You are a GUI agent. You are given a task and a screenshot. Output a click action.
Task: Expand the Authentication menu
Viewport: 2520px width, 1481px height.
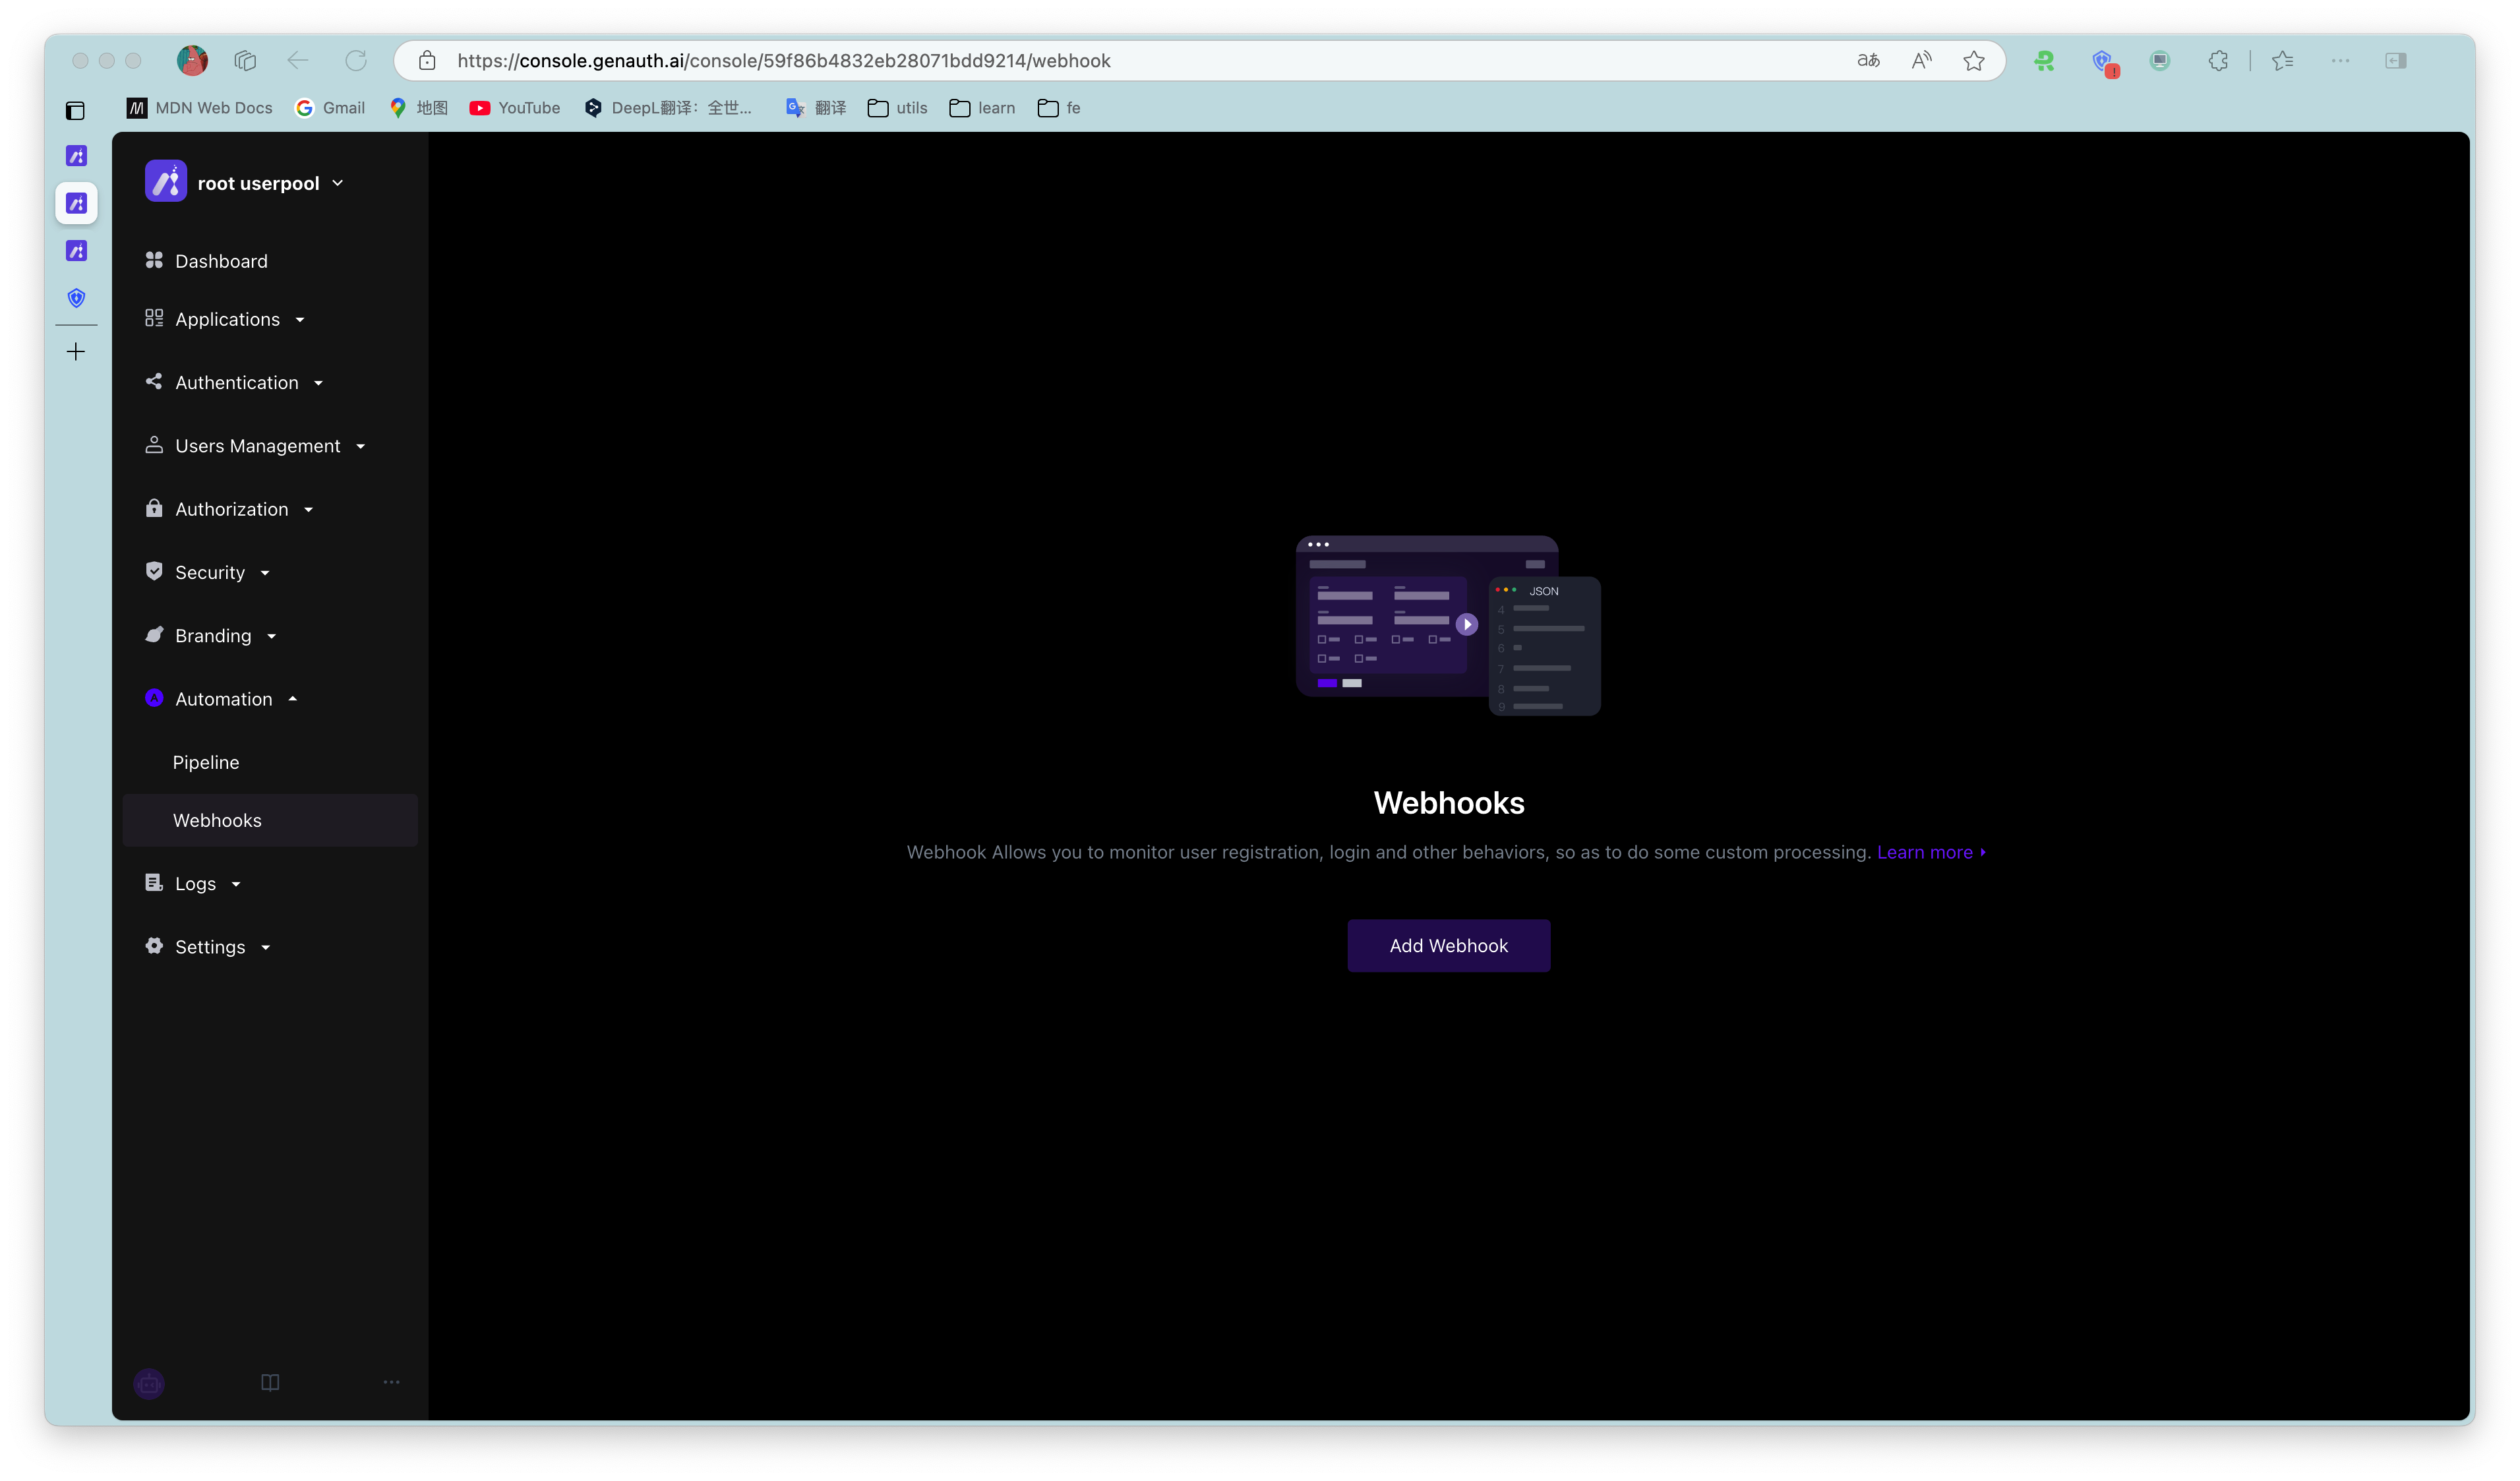(x=237, y=383)
